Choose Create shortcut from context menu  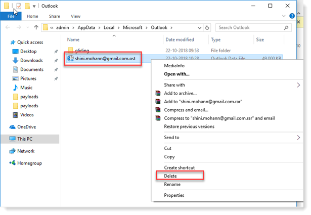tap(180, 167)
